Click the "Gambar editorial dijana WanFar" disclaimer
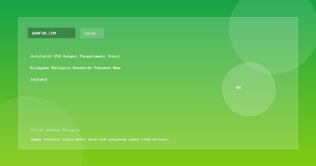The image size is (316, 166). tap(100, 139)
